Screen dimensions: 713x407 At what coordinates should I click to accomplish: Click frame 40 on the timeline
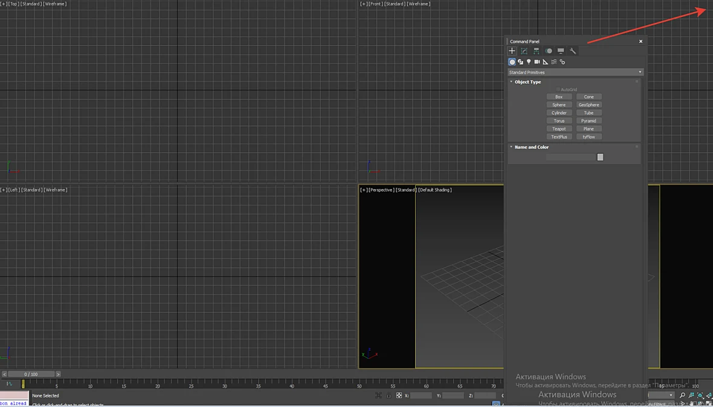tap(292, 385)
